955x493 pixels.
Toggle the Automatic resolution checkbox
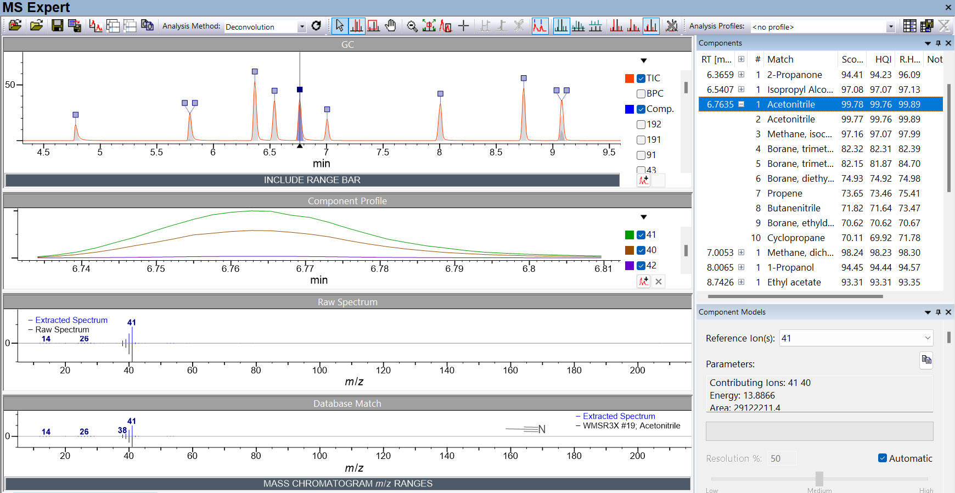[883, 458]
